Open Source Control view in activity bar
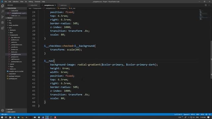The height and width of the screenshot is (119, 212). click(3, 17)
